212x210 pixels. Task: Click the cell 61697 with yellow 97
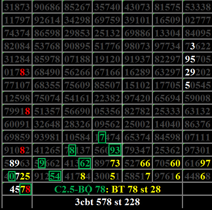pos(198,163)
